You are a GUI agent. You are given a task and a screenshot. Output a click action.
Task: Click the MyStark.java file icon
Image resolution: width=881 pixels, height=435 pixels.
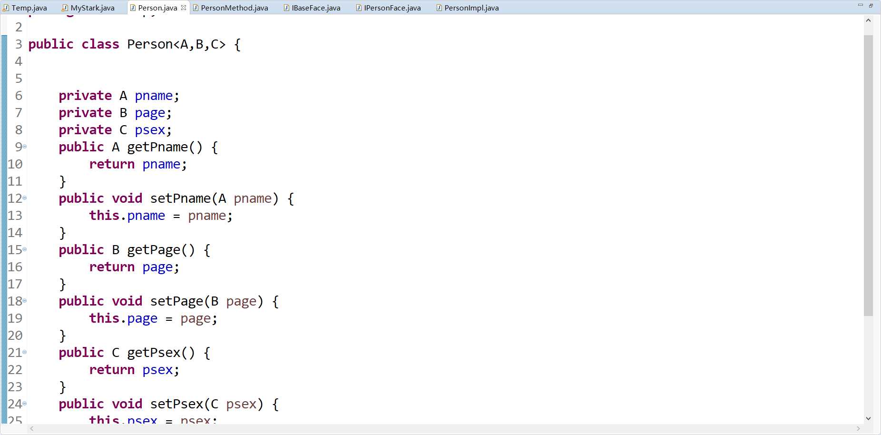[x=65, y=8]
